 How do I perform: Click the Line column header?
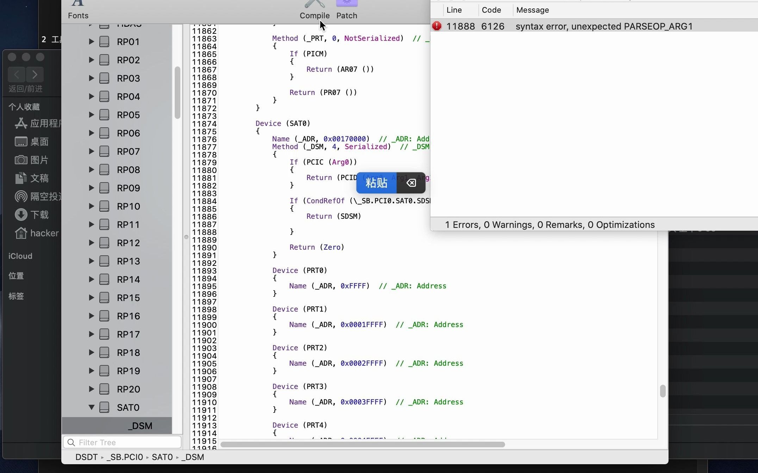(x=455, y=10)
